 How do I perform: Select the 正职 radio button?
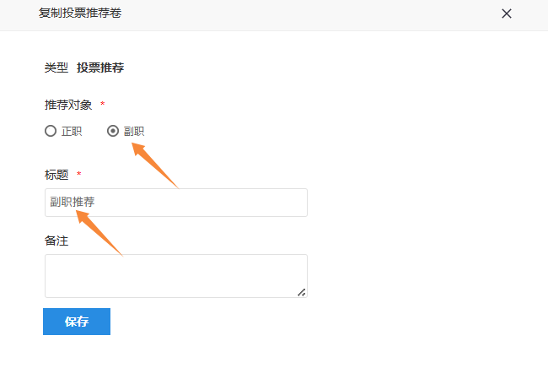(51, 131)
